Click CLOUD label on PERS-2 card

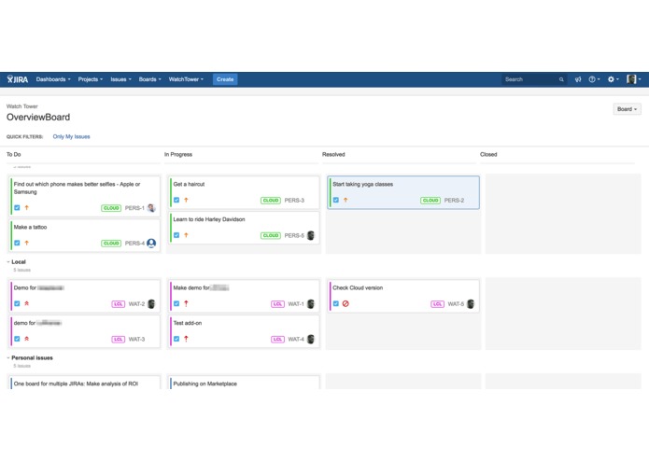(x=430, y=200)
